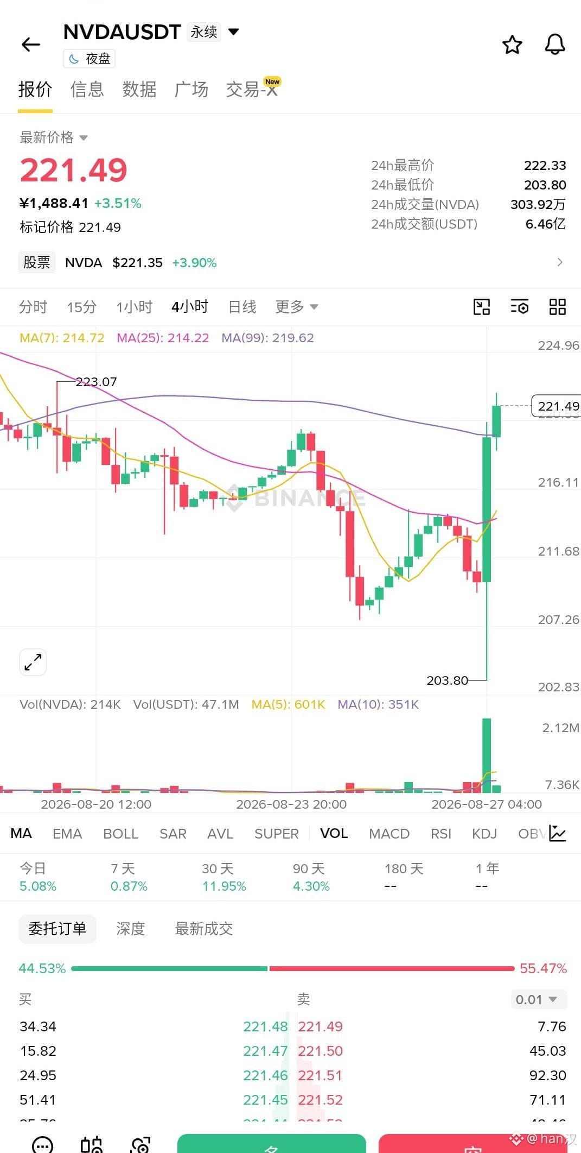Select ask price 221.49 in order book
Screen dimensions: 581x1153
tap(321, 1026)
